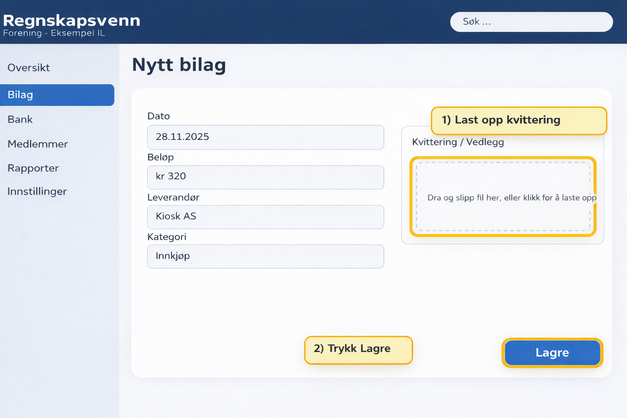Open the Bank section
The width and height of the screenshot is (627, 418).
[20, 119]
